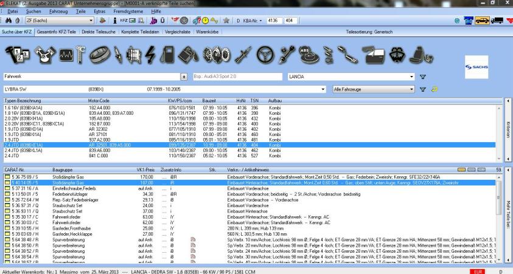This screenshot has height=274, width=513.
Task: Open the Fahrzeug menu
Action: pyautogui.click(x=58, y=11)
